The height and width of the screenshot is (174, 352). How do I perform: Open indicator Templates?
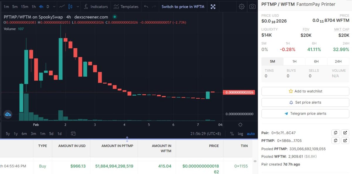(x=126, y=6)
